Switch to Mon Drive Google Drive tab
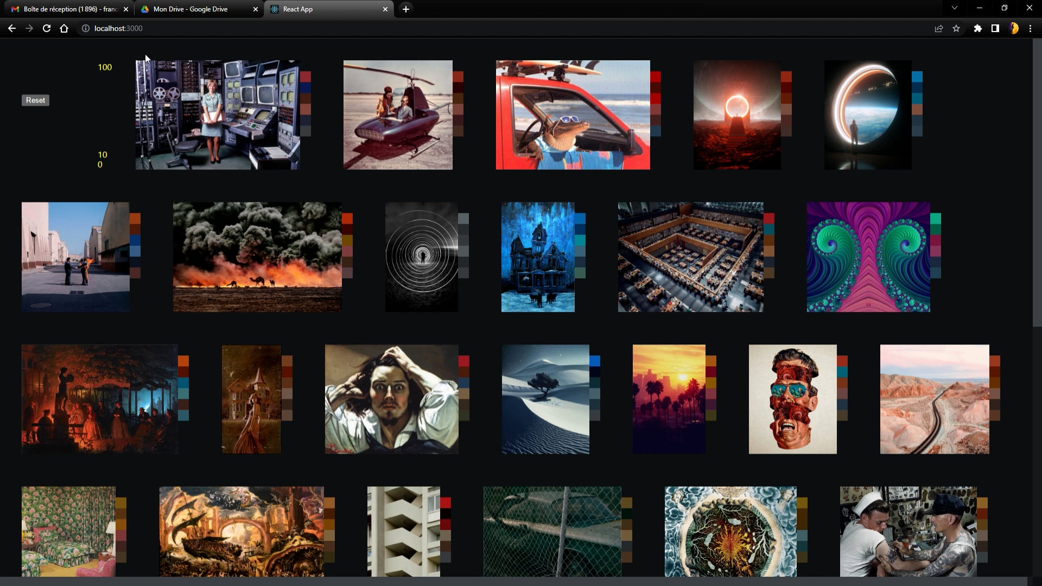 pyautogui.click(x=190, y=9)
